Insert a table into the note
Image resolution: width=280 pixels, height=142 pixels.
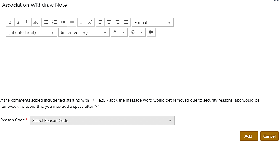151,32
